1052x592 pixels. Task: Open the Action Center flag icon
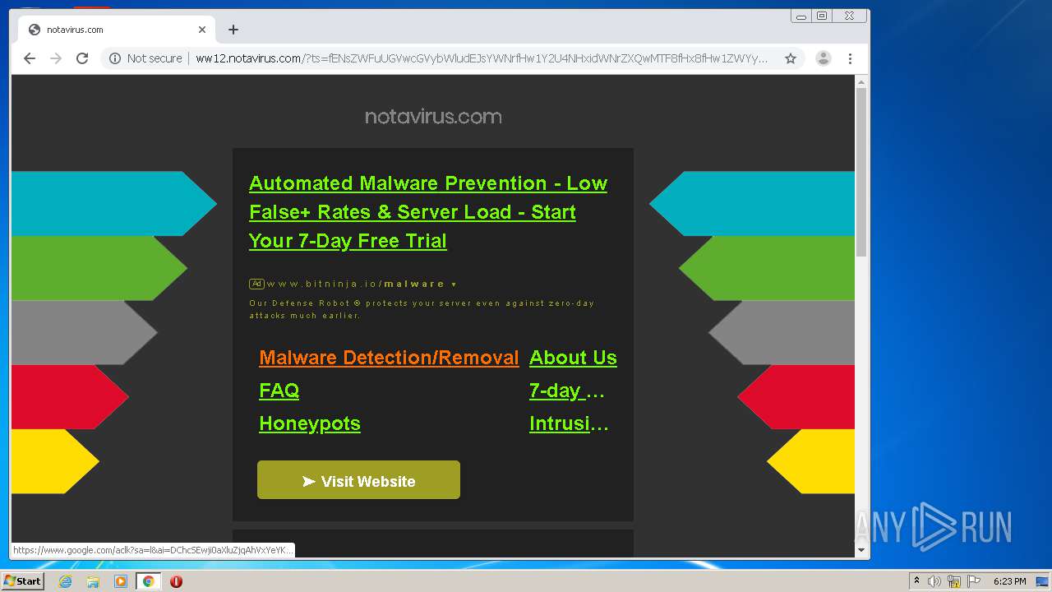point(974,581)
